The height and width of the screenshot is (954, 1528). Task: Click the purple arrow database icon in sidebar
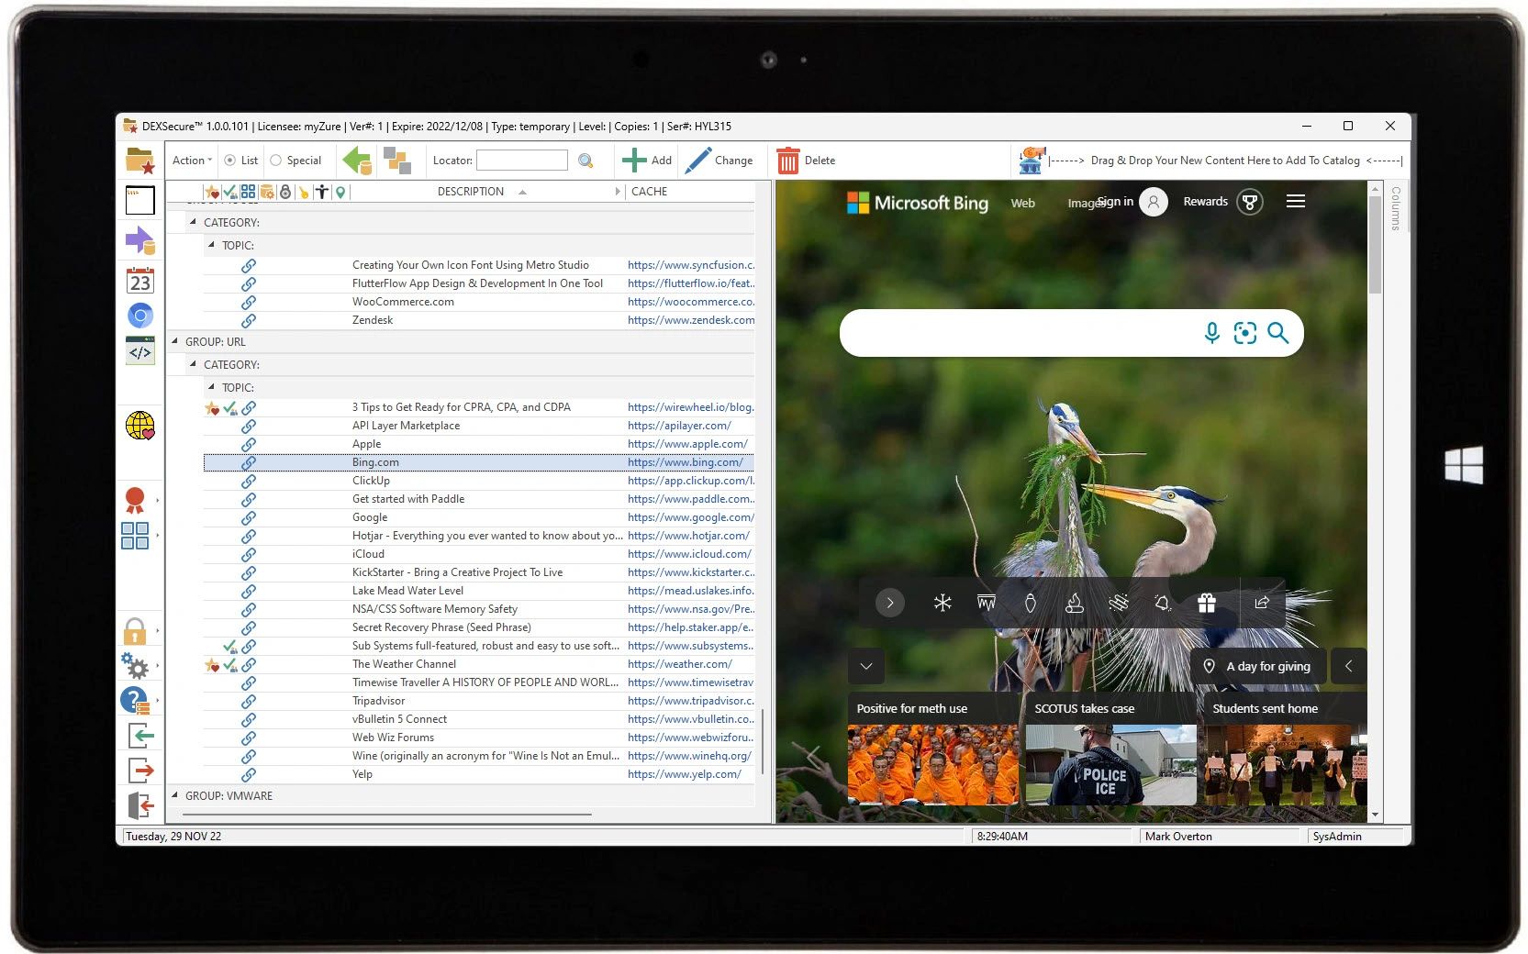[x=139, y=241]
